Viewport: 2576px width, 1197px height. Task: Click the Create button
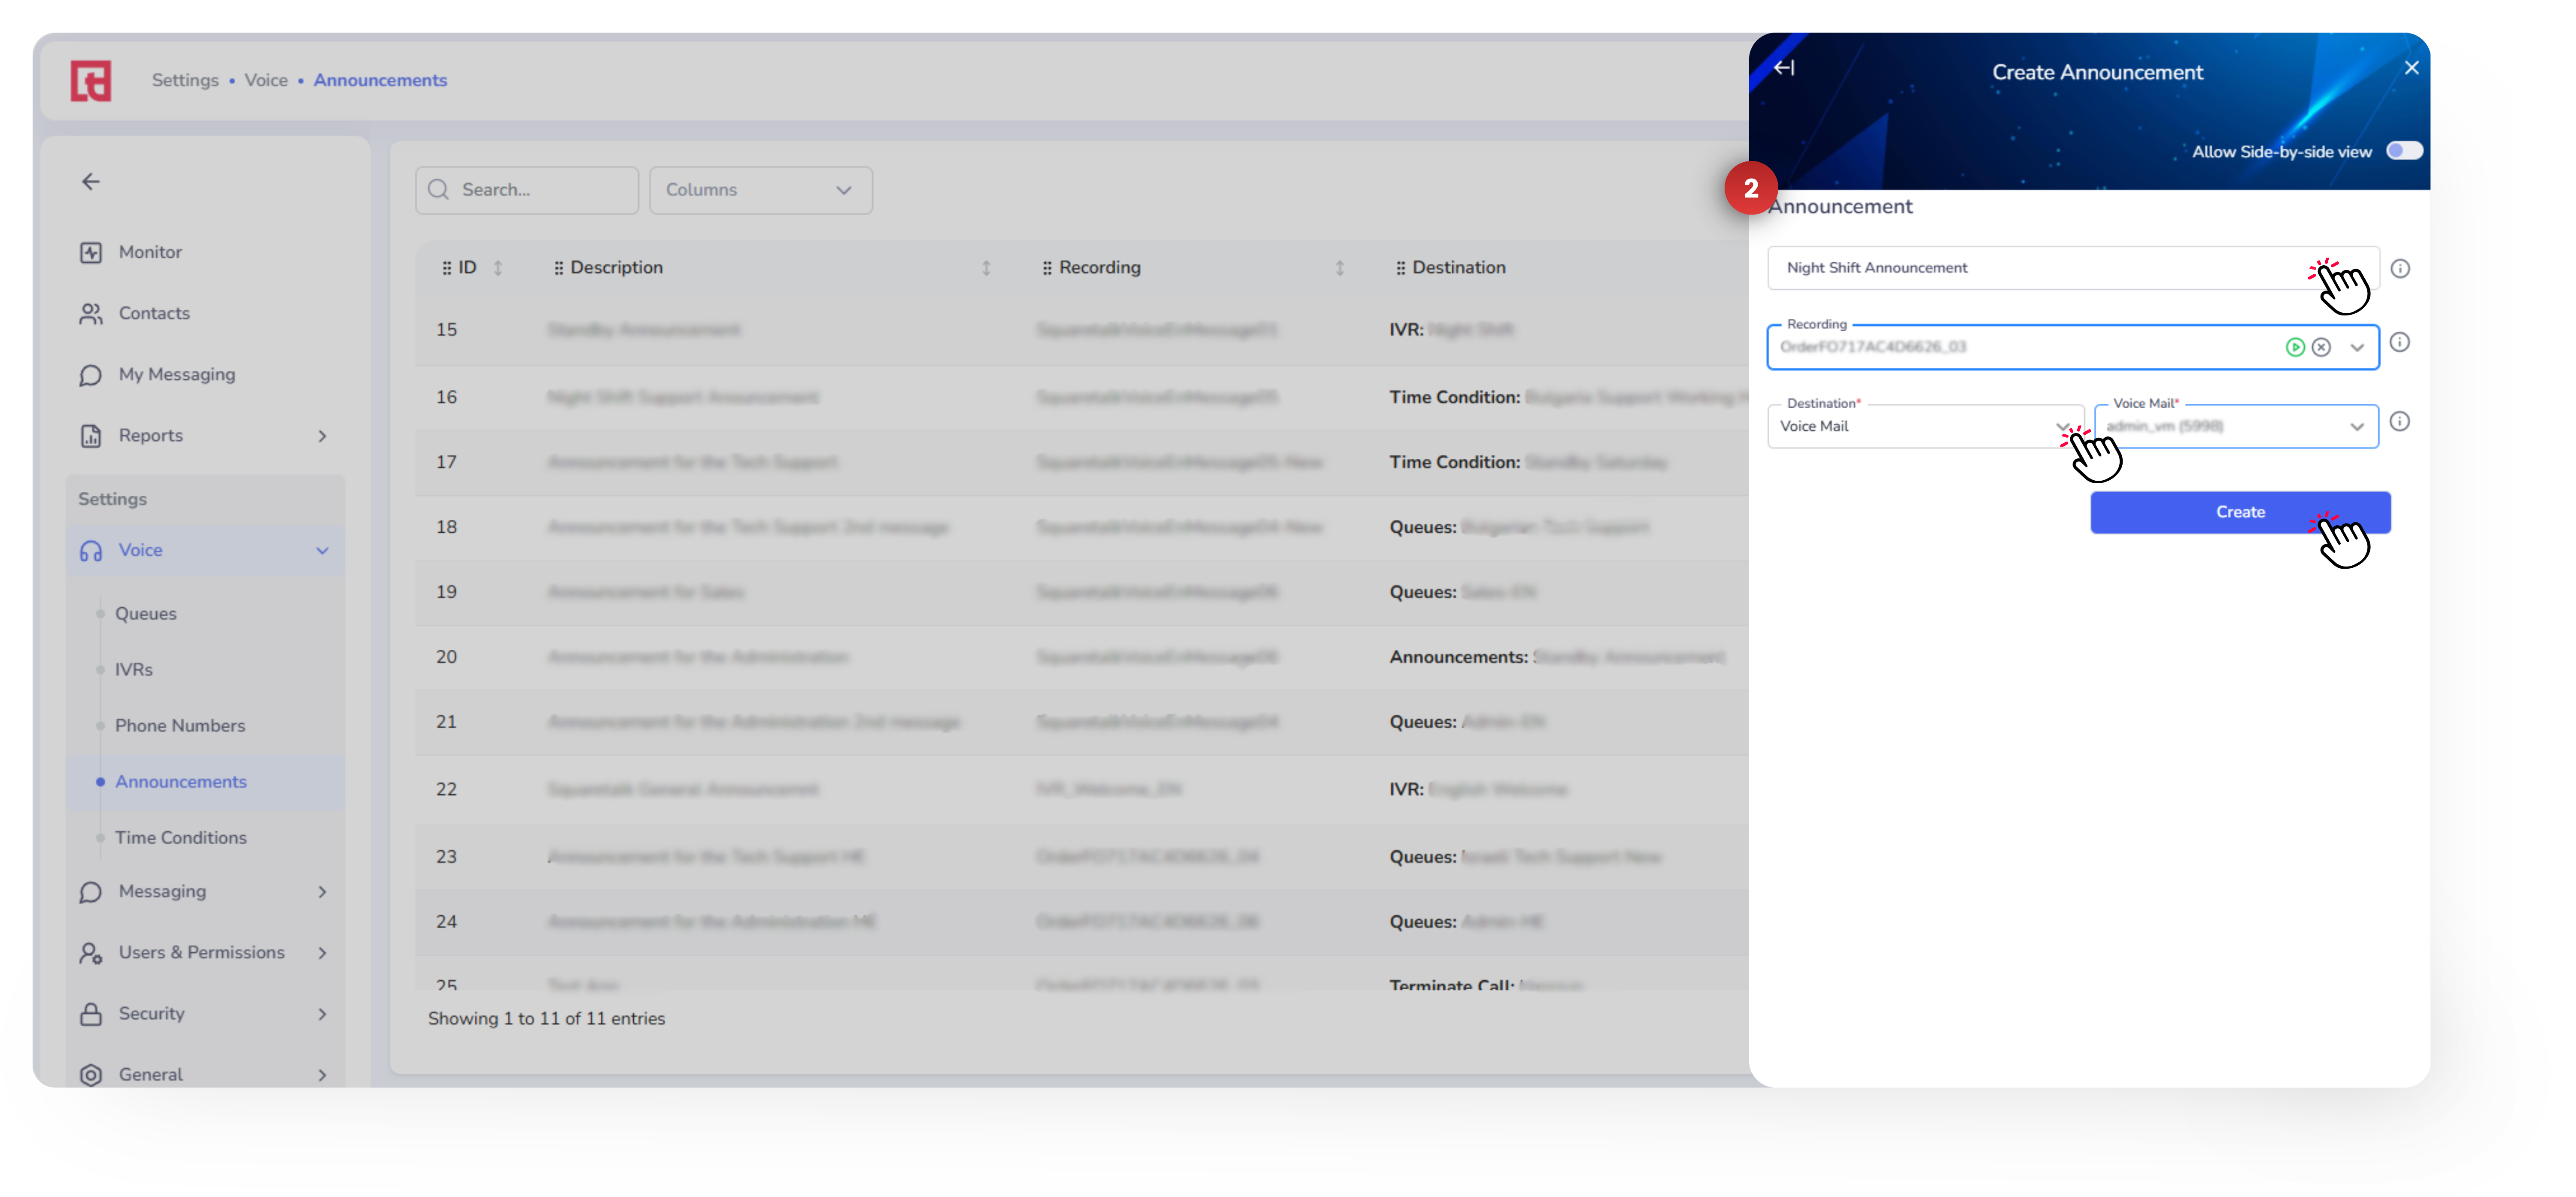click(x=2239, y=512)
